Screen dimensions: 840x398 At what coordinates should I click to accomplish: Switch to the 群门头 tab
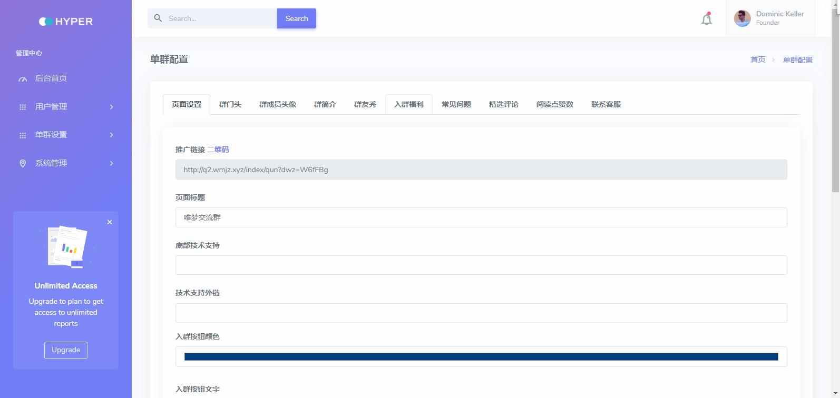230,104
